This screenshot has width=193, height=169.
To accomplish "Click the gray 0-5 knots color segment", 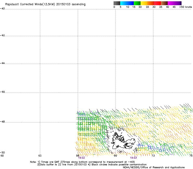I will pos(117,3).
